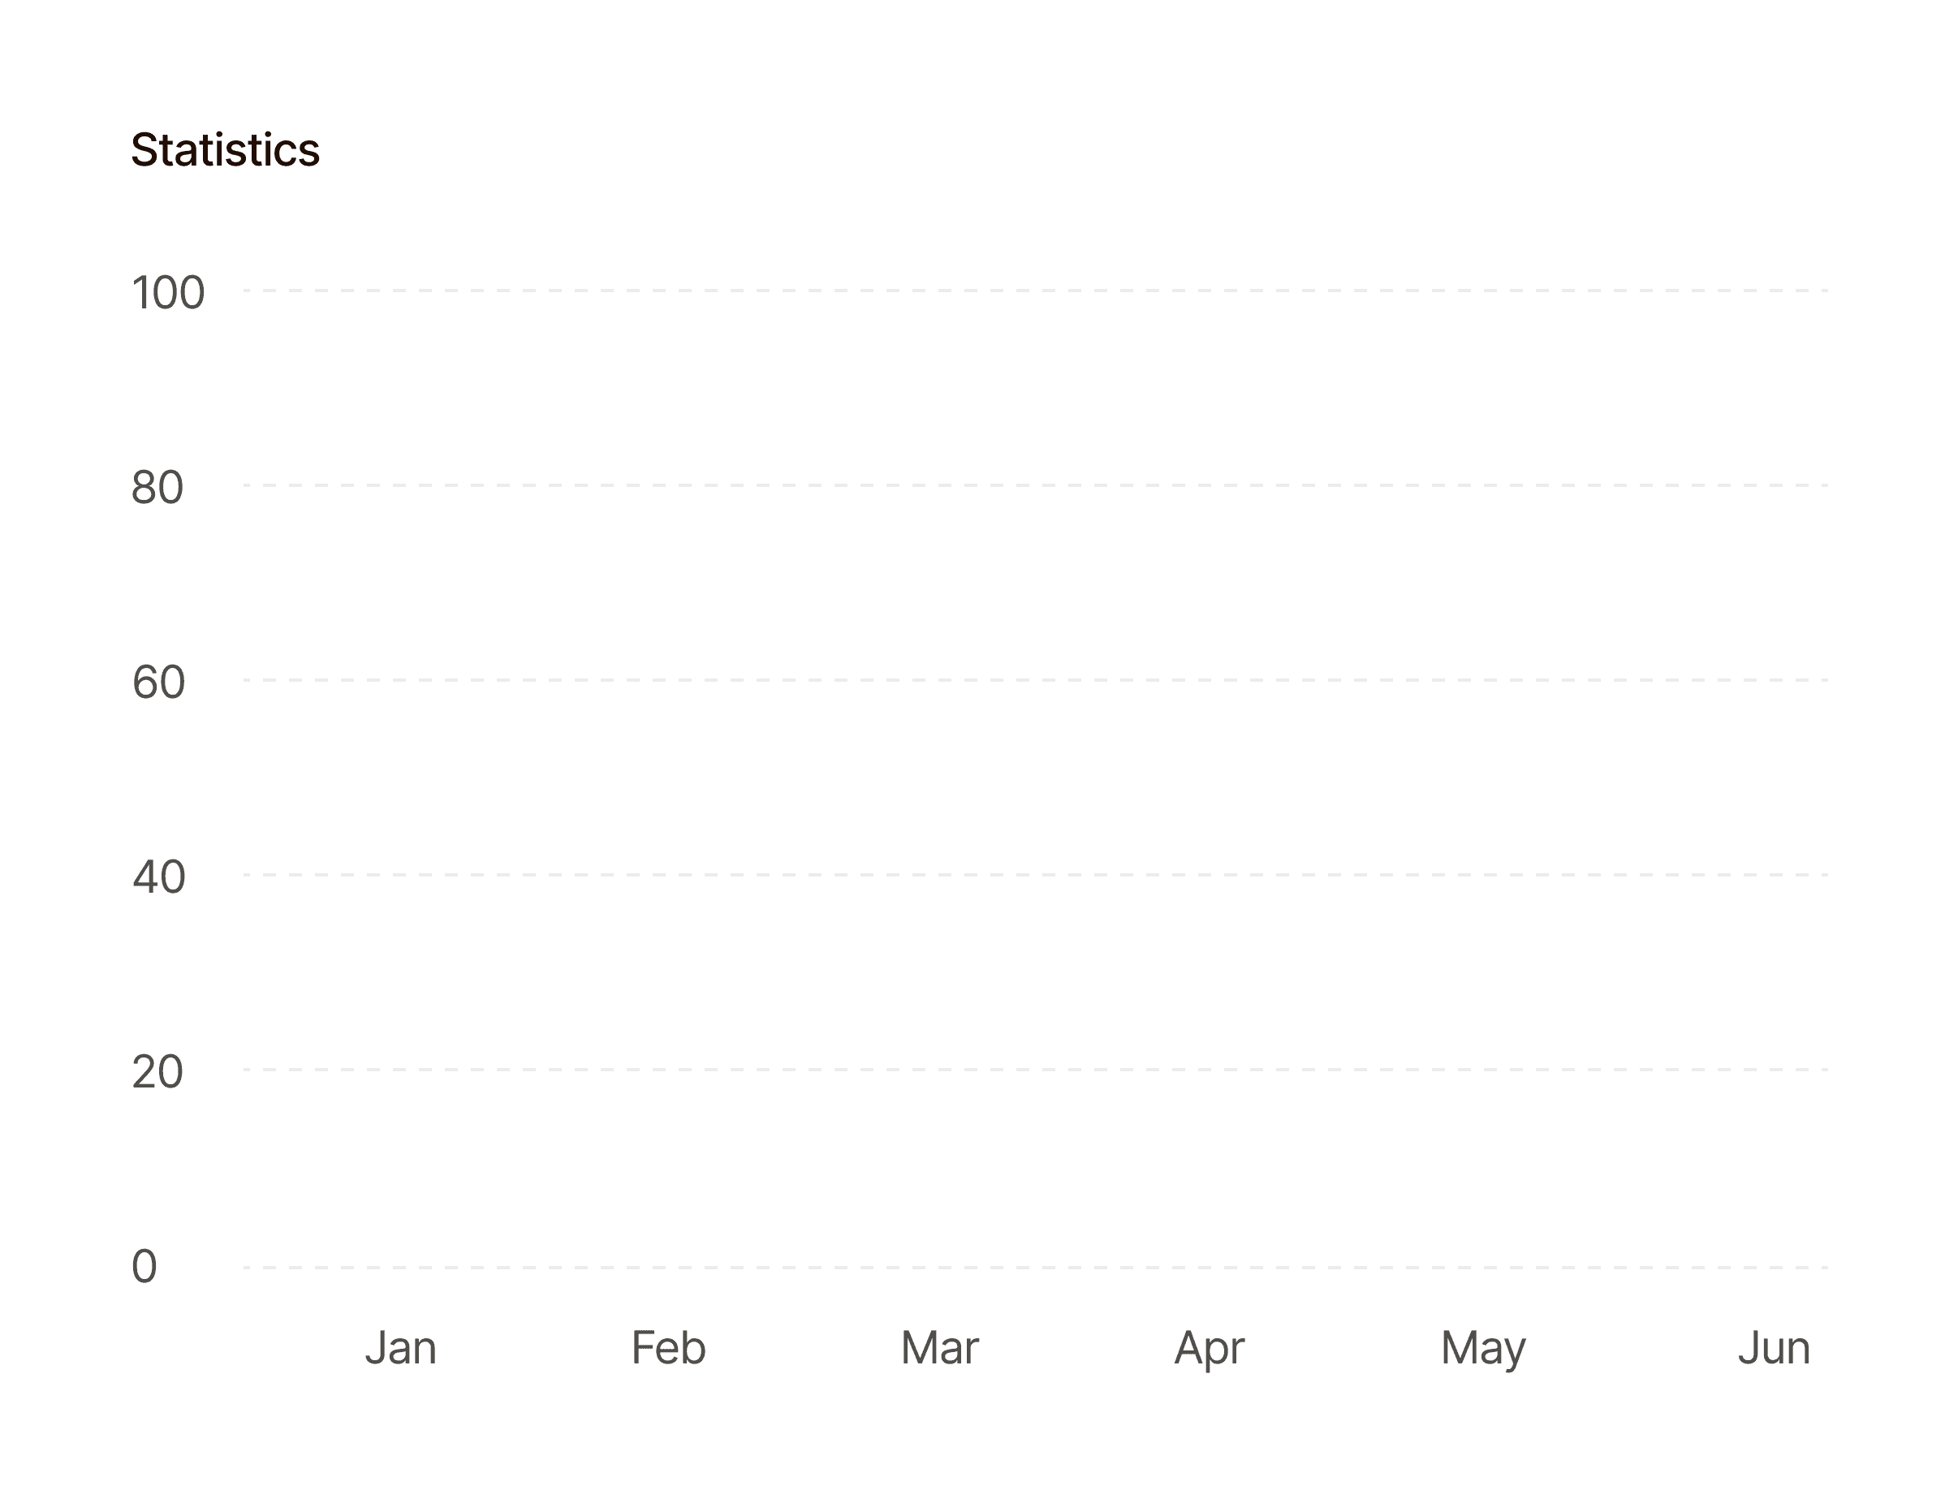Screen dimensions: 1958x1503
Task: Click the Jun x-axis label
Action: click(x=1774, y=1347)
